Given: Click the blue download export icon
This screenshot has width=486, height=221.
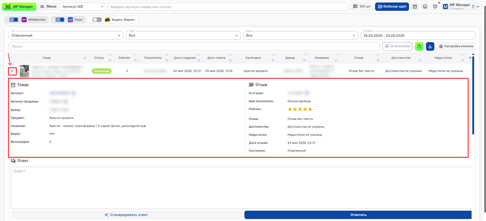Looking at the screenshot, I should 430,46.
